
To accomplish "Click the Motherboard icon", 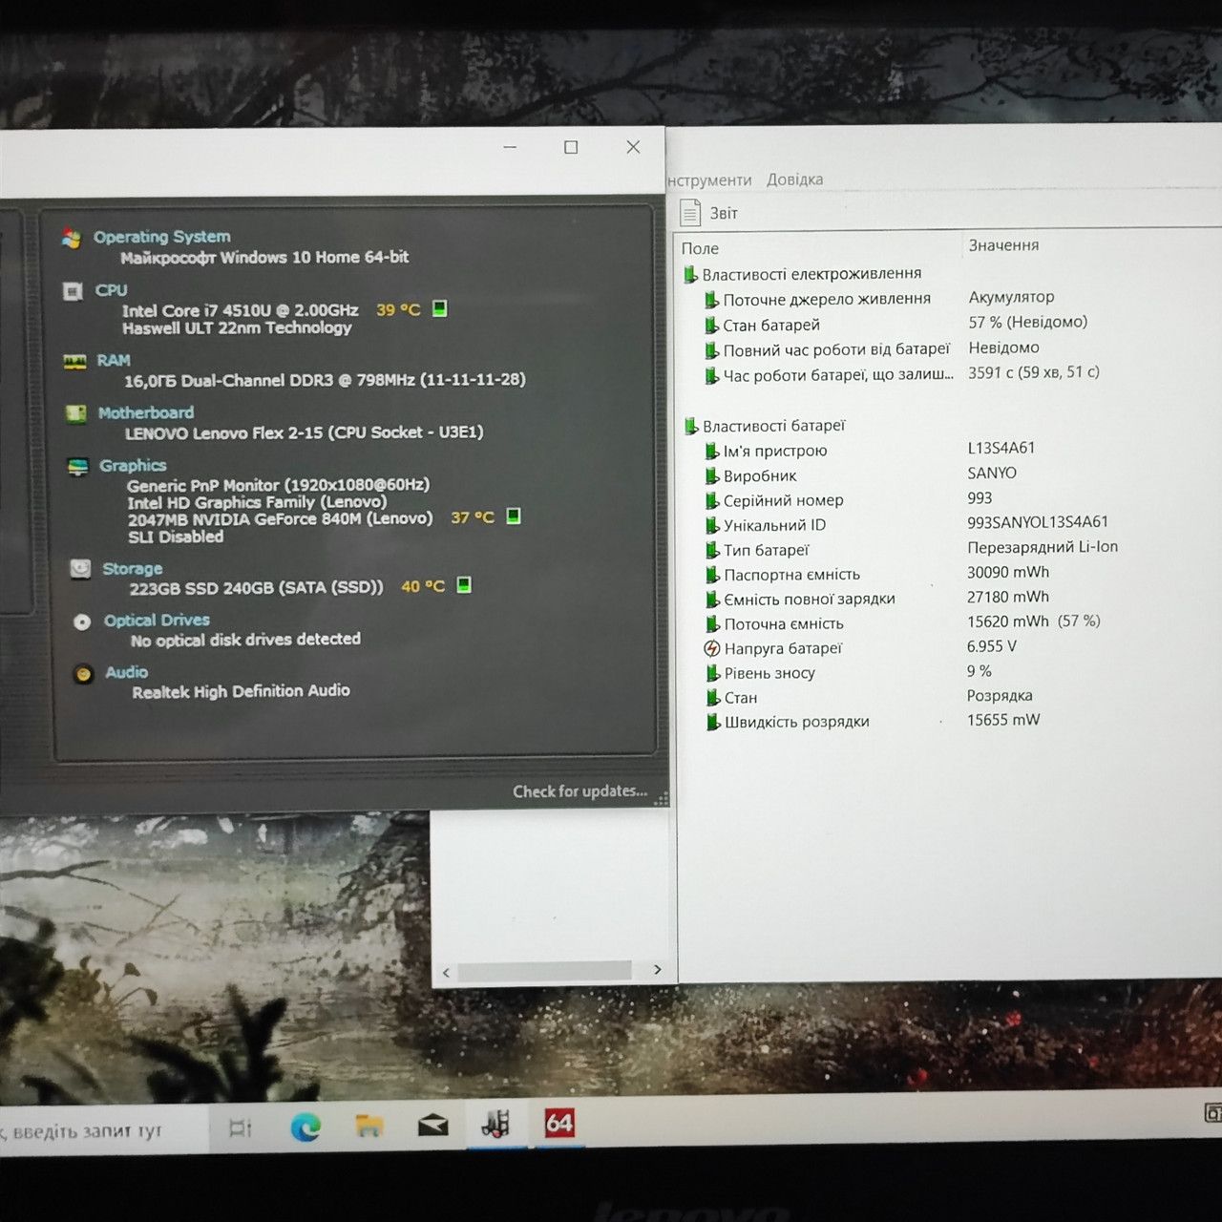I will coord(75,413).
